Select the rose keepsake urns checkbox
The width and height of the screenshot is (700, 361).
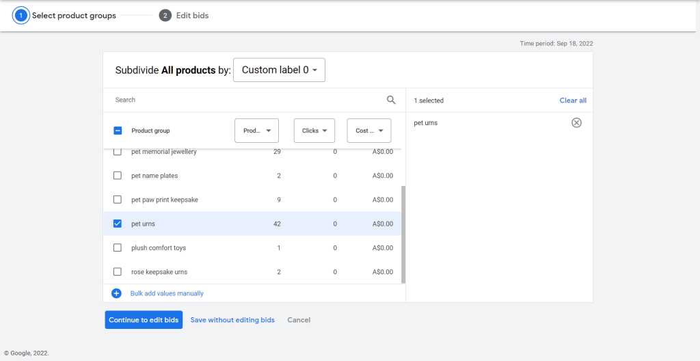pos(118,271)
